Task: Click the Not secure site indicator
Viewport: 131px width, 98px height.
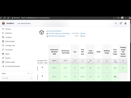Action: pos(16,18)
